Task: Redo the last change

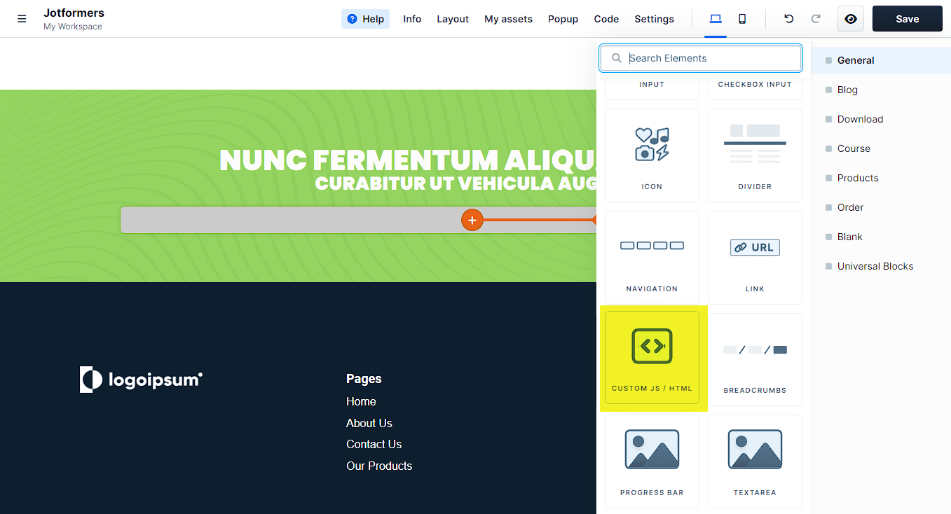Action: (816, 19)
